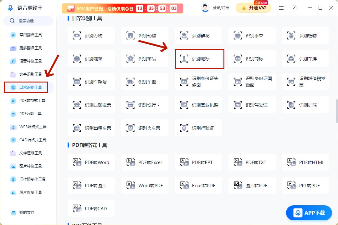
Task: Open the PDF转TXT converter
Action: tap(252, 162)
